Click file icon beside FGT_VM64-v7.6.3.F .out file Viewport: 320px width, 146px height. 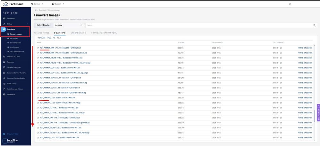pos(38,98)
